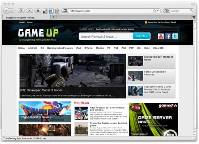
Task: Switch to the Magazine3 Wordpress Themes tab
Action: [x=20, y=18]
